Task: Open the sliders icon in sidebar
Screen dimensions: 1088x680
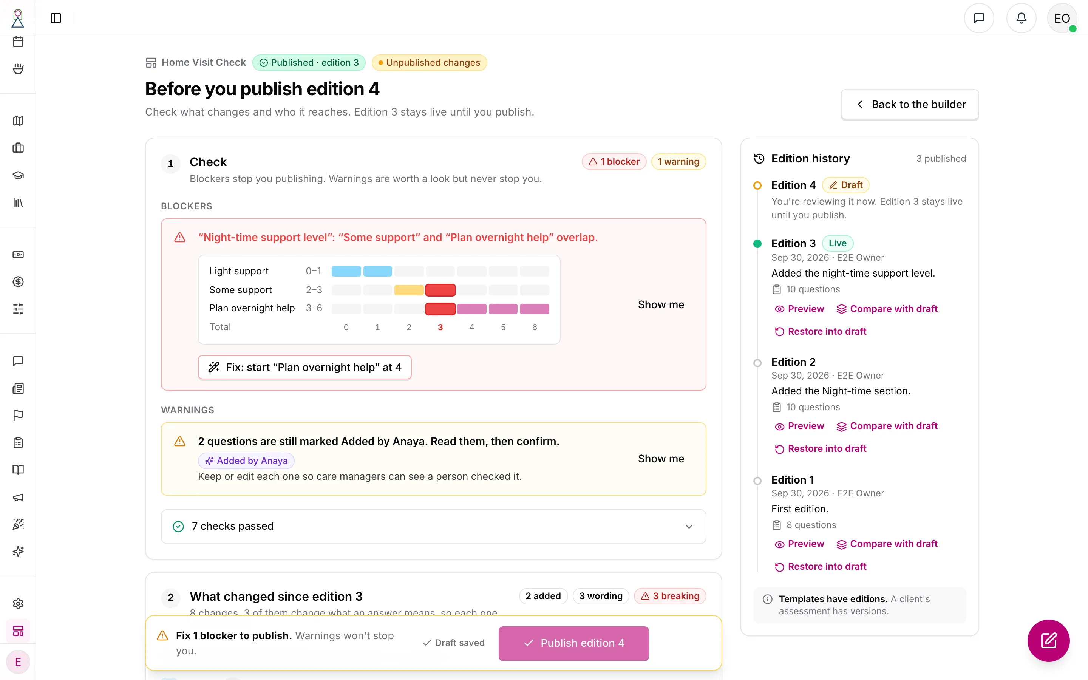Action: coord(18,309)
